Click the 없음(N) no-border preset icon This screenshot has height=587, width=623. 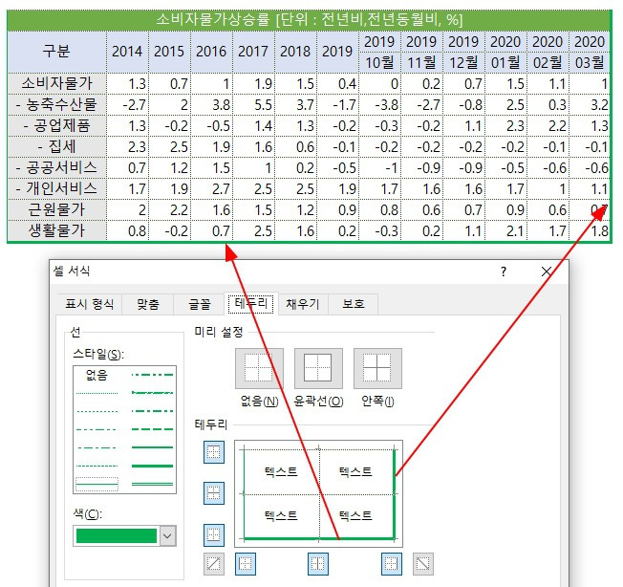pos(259,368)
